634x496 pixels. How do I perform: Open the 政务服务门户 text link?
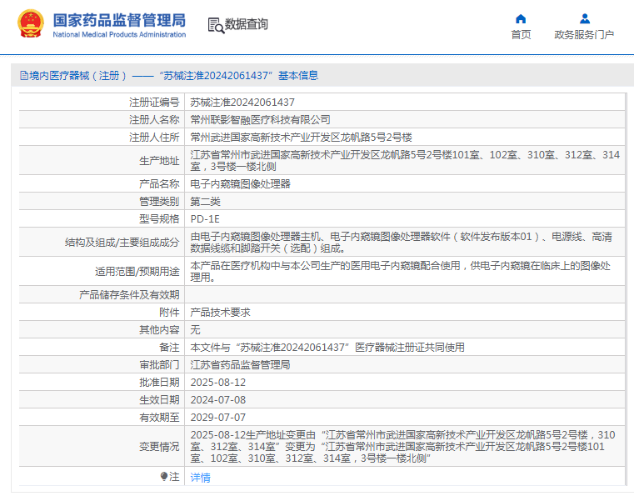(x=584, y=35)
